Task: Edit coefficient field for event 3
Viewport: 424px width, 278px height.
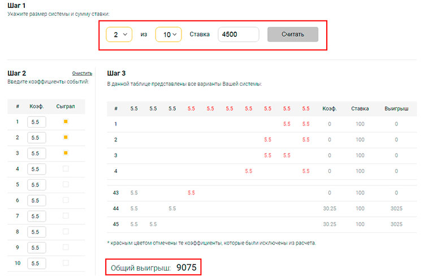Action: (x=37, y=153)
